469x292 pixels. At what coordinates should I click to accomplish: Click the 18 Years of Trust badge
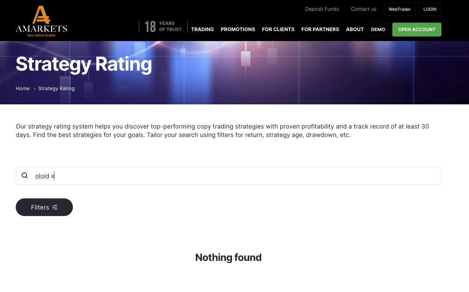click(163, 26)
